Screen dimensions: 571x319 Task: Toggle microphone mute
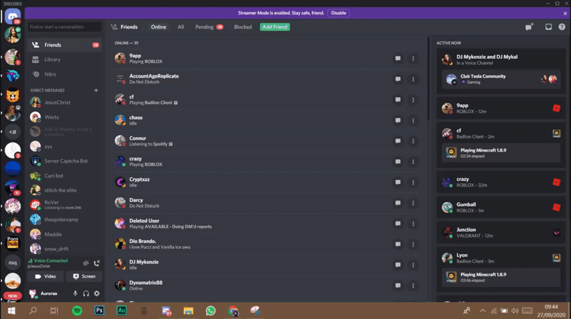(x=75, y=293)
